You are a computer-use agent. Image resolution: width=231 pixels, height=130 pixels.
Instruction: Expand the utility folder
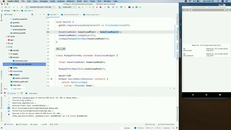(x=9, y=68)
